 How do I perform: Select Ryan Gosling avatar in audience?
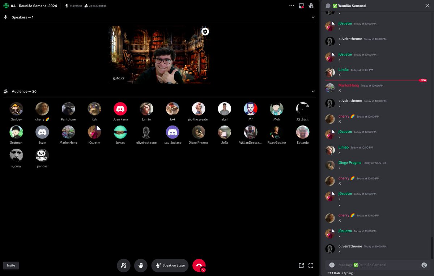pyautogui.click(x=277, y=132)
